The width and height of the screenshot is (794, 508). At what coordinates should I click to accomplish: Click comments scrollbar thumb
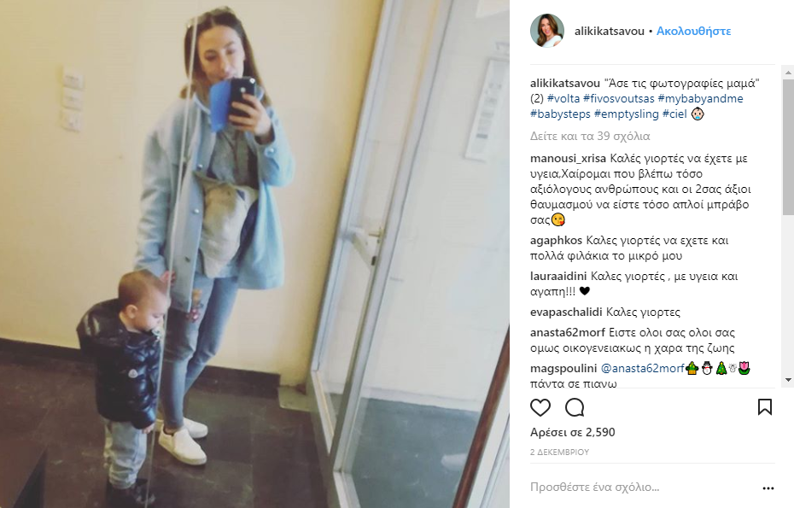point(788,147)
